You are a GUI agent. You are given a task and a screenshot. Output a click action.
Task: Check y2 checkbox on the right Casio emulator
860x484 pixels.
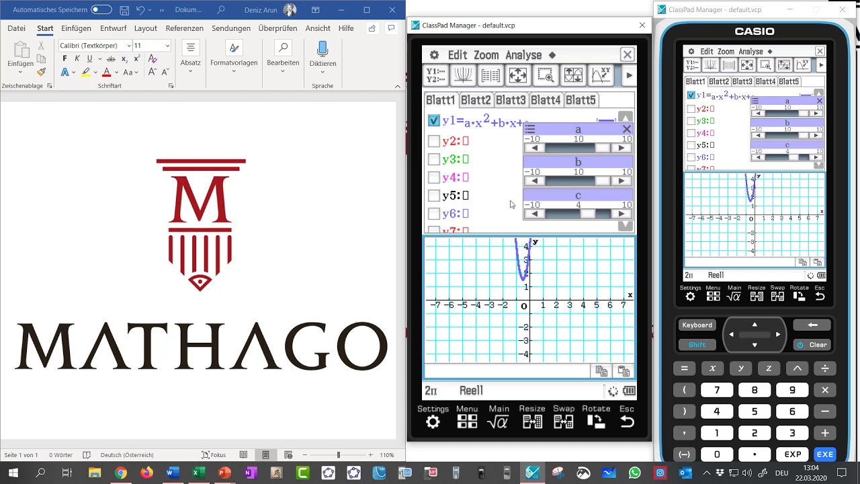[x=691, y=109]
